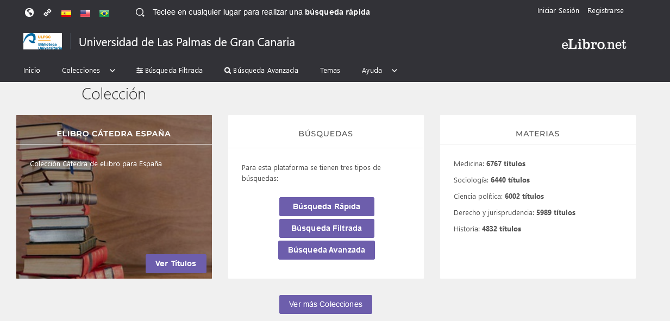Click the Materias panel heading

click(537, 134)
